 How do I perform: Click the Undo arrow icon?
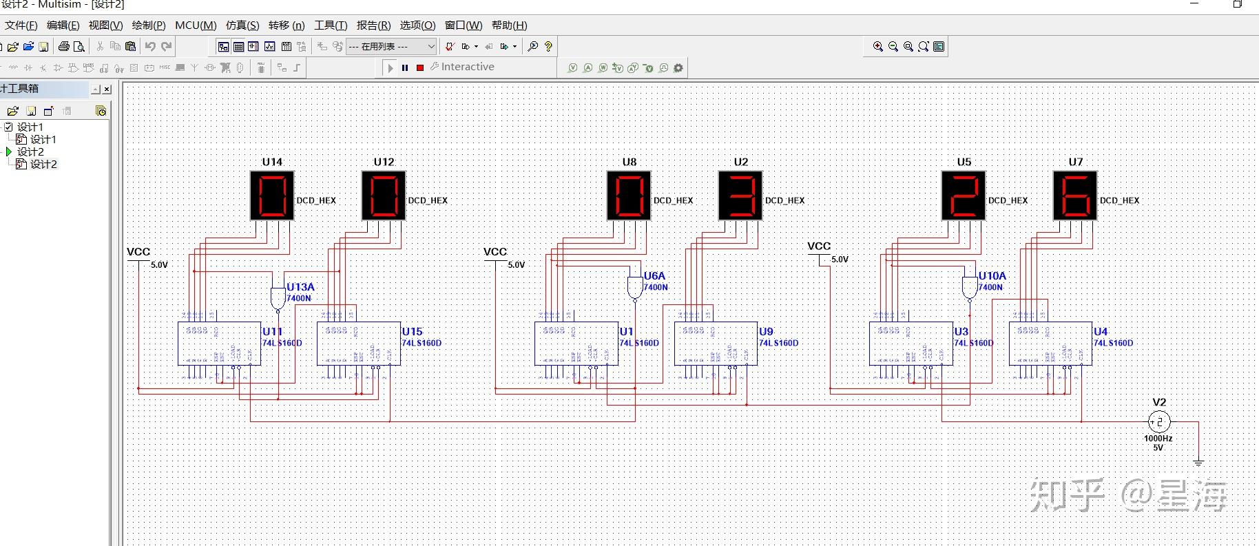coord(150,47)
